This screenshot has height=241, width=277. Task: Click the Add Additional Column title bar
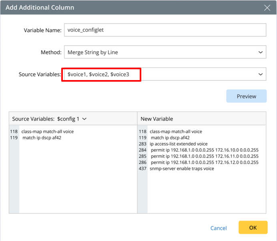(120, 8)
